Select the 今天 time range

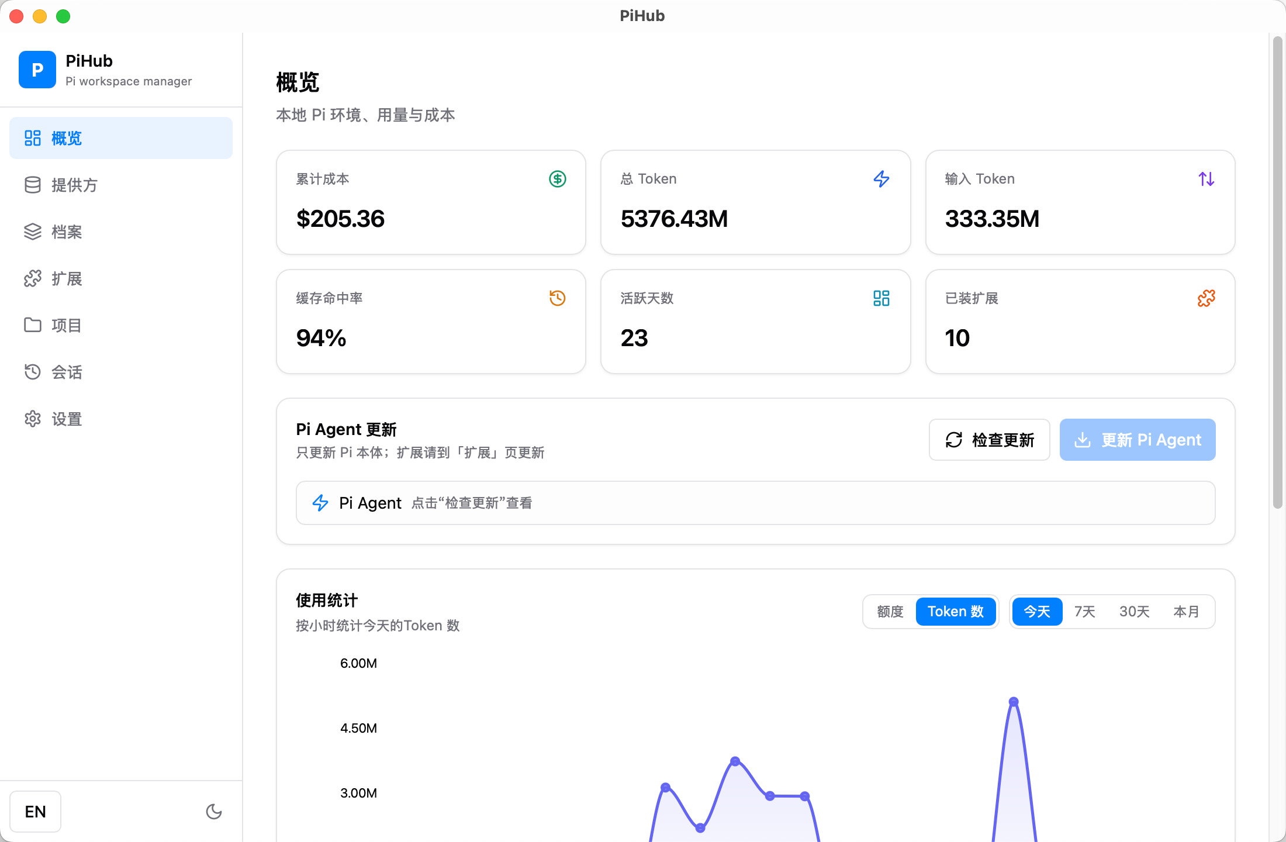pos(1037,612)
